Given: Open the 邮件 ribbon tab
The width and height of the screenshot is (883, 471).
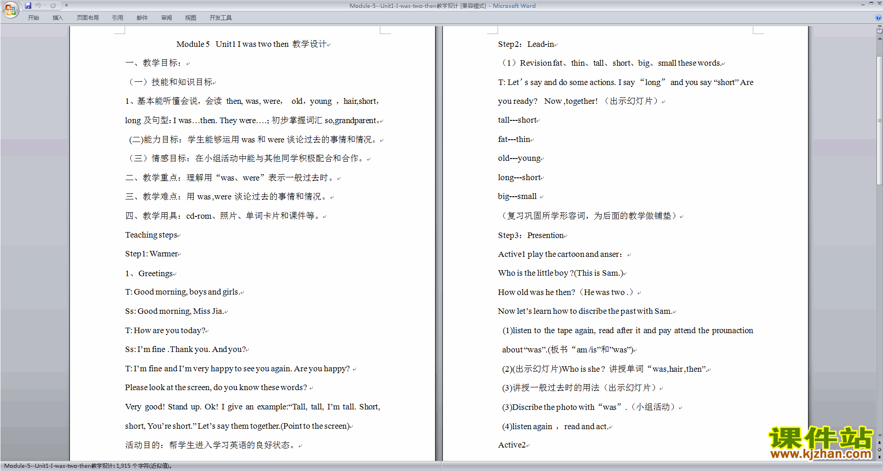Looking at the screenshot, I should [142, 17].
